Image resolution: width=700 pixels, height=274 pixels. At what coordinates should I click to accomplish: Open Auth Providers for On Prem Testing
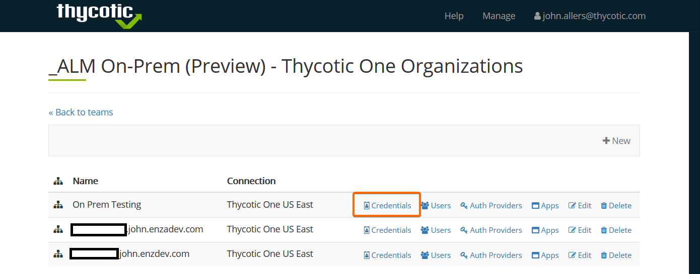pyautogui.click(x=491, y=205)
